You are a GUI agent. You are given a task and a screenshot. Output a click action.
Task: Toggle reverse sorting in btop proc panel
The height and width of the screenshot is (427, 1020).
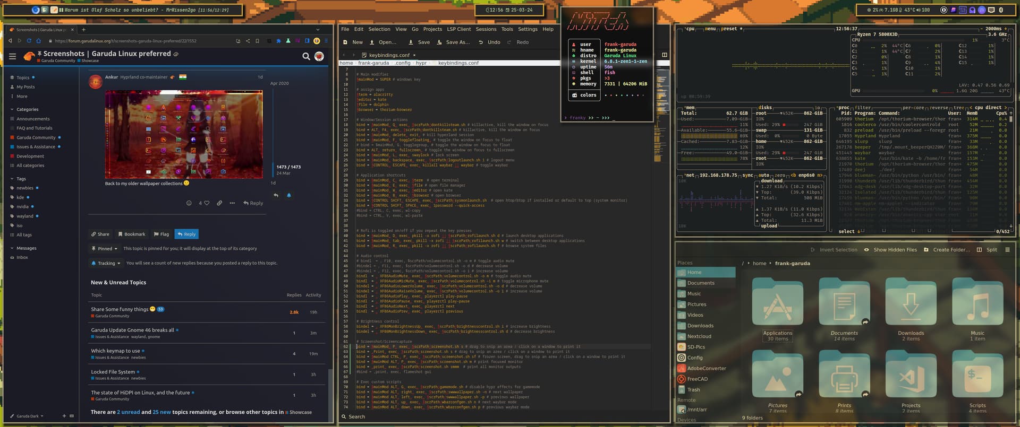pyautogui.click(x=939, y=108)
